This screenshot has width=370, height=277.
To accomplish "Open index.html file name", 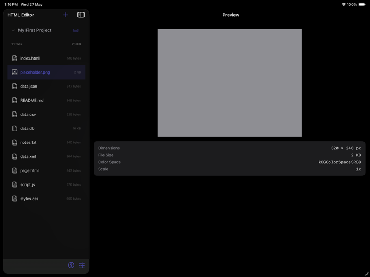I will tap(30, 58).
